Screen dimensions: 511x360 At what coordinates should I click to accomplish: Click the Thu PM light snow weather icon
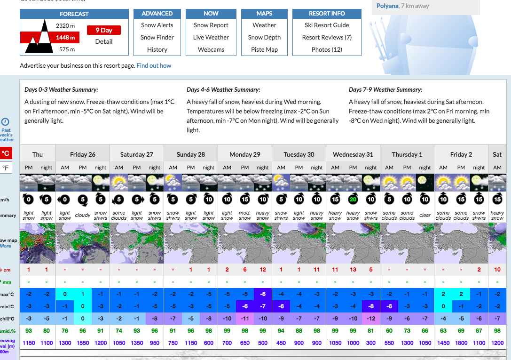tap(29, 183)
